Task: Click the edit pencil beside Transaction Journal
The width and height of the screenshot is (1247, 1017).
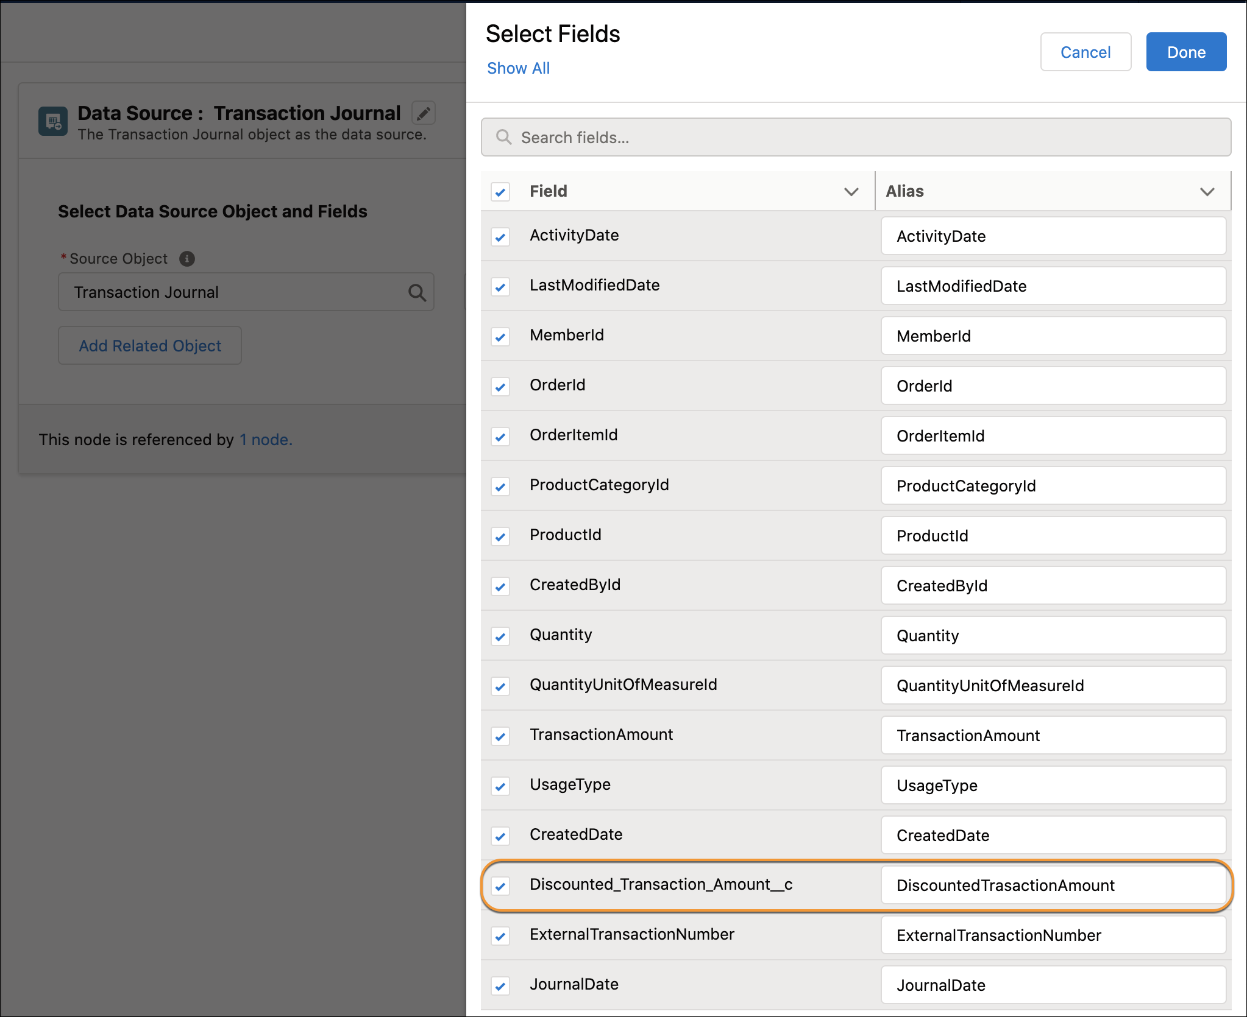Action: 424,113
